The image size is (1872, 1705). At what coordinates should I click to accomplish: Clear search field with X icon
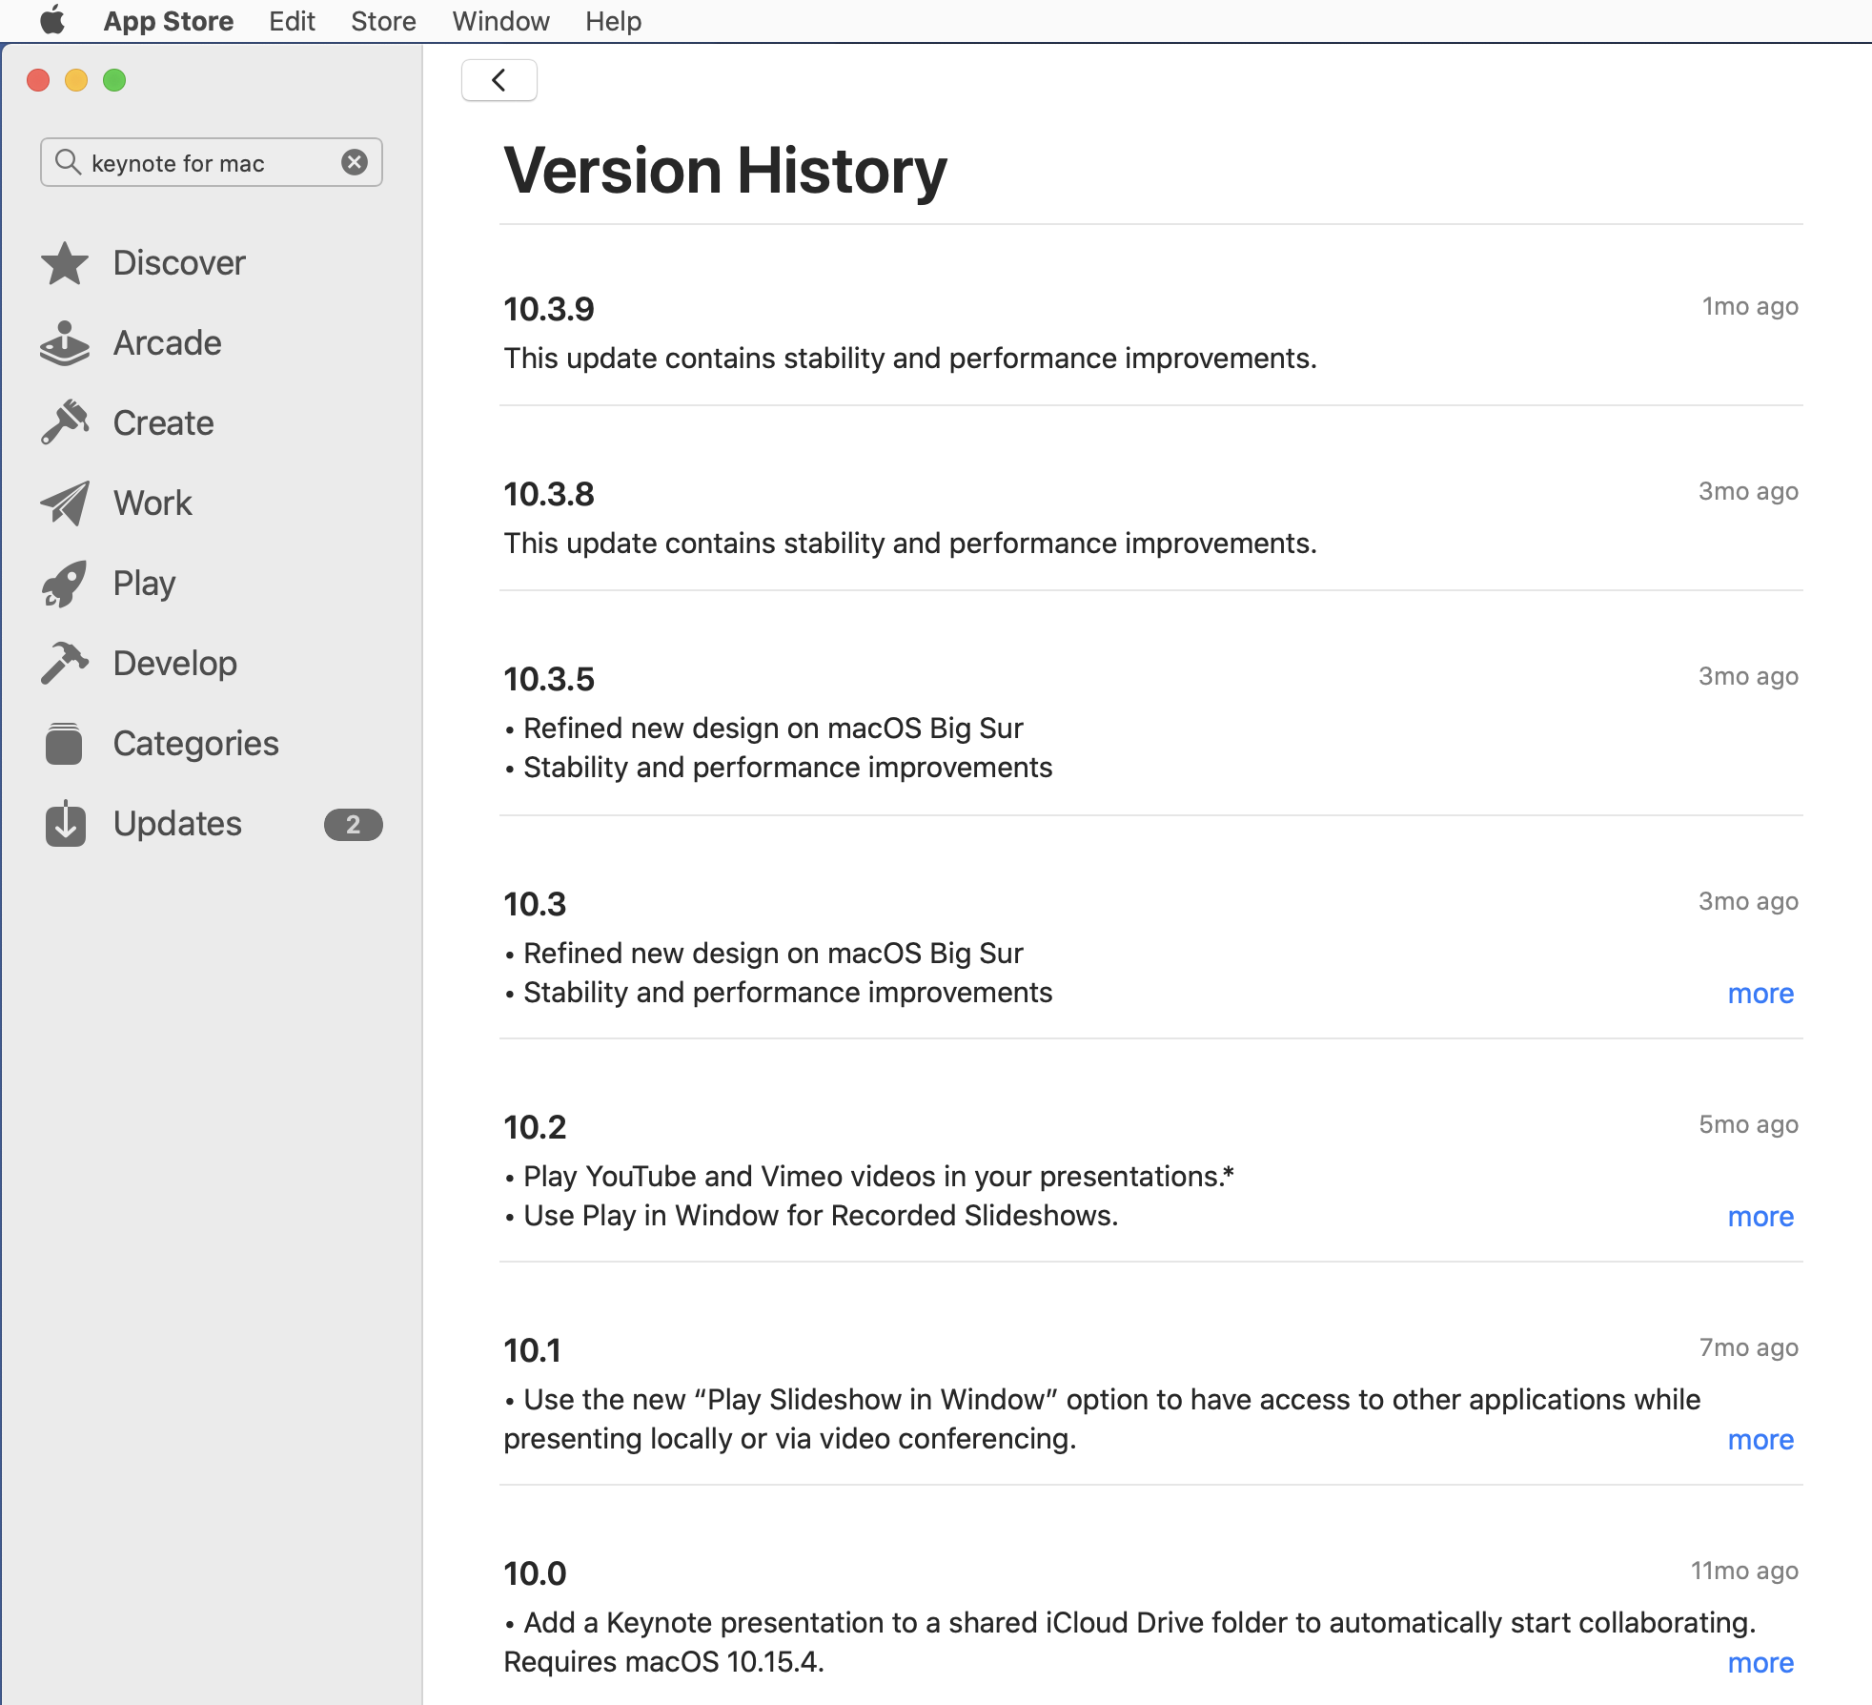355,162
